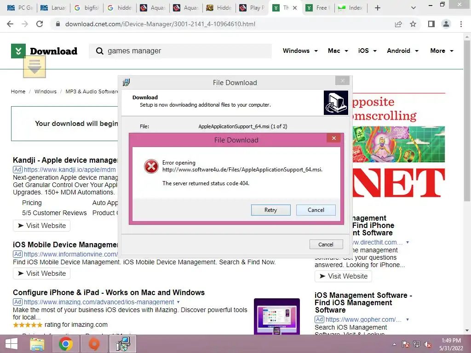Click the Pricing ad sitelink
This screenshot has width=471, height=353.
[x=32, y=203]
